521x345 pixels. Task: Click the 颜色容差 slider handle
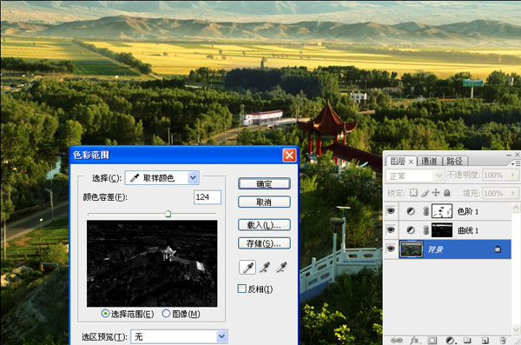(168, 214)
